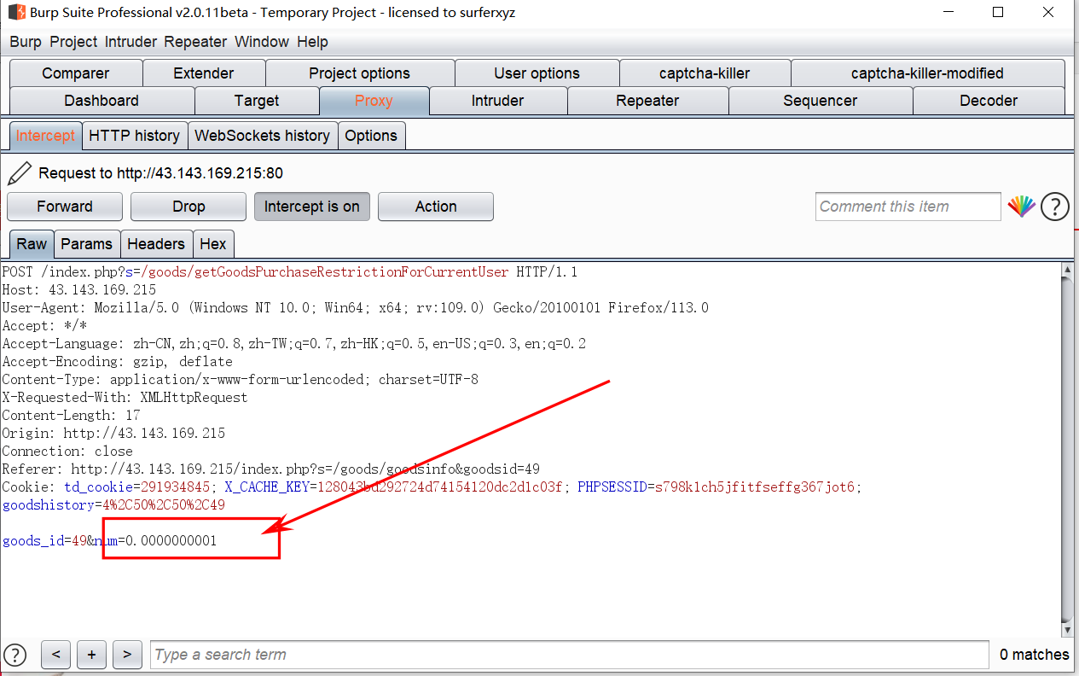Open help via the question mark near the comment field
Screen dimensions: 1079x676
pos(1055,207)
